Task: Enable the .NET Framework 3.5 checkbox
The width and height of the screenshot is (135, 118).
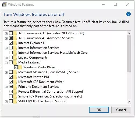Action: tap(11, 33)
